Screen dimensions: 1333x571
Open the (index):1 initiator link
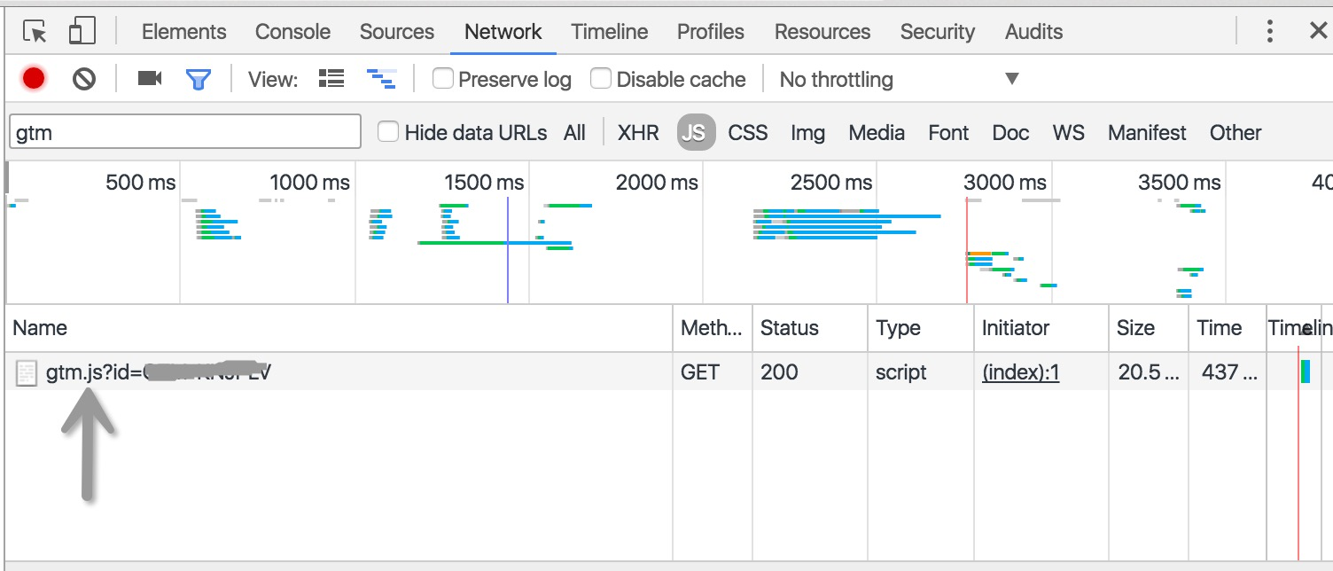pos(1020,372)
